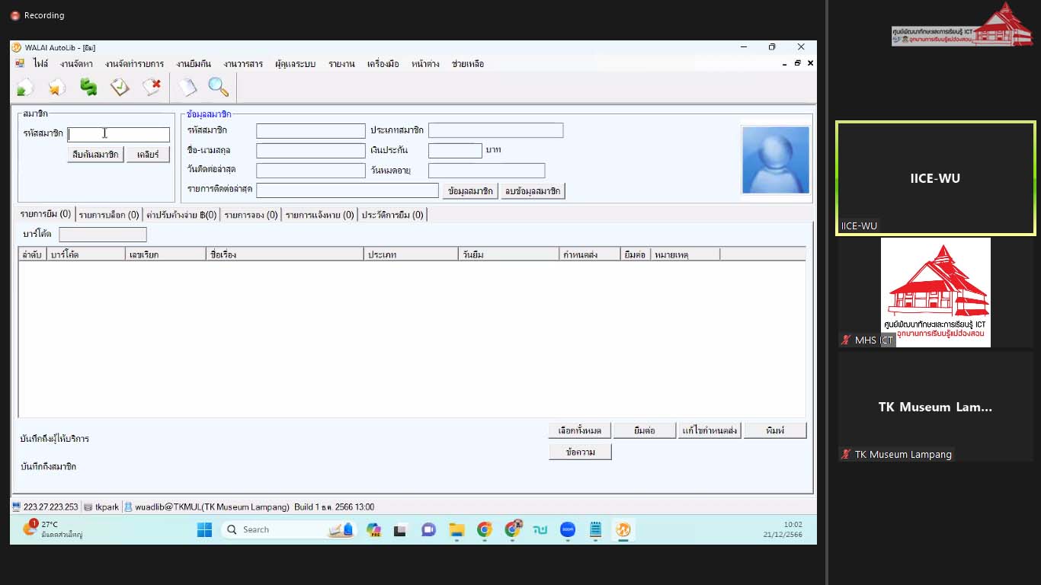
Task: Switch to the ประวัติการยืม (0) tab
Action: click(392, 215)
